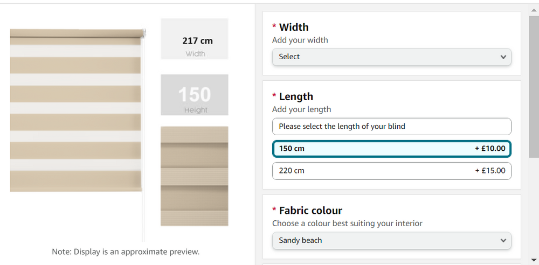Choose the 'Please select the length' placeholder option
This screenshot has height=265, width=539.
coord(391,127)
